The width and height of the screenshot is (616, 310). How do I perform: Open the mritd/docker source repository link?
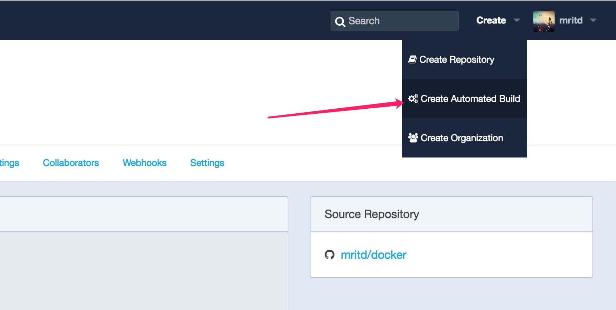click(x=373, y=255)
